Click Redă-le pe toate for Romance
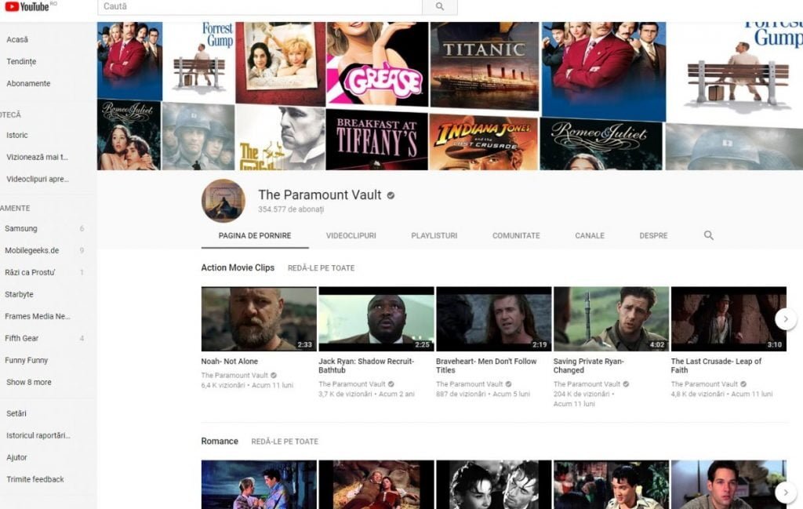 285,442
